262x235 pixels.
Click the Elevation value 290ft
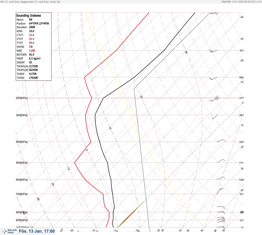coord(32,27)
